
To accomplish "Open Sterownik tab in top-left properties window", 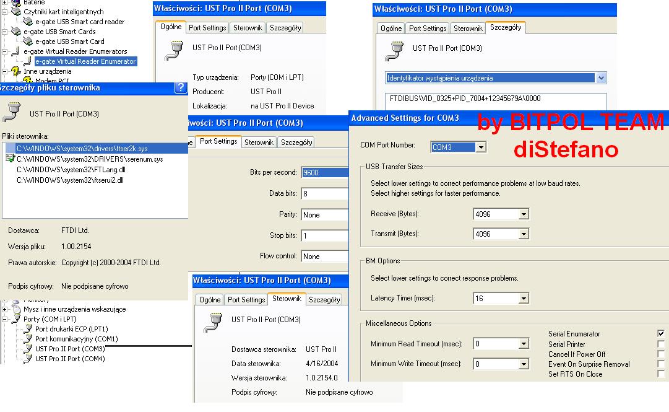I will [248, 28].
